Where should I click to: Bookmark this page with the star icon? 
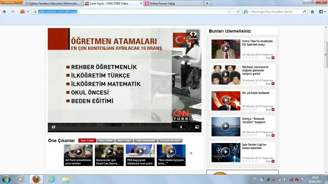point(229,12)
